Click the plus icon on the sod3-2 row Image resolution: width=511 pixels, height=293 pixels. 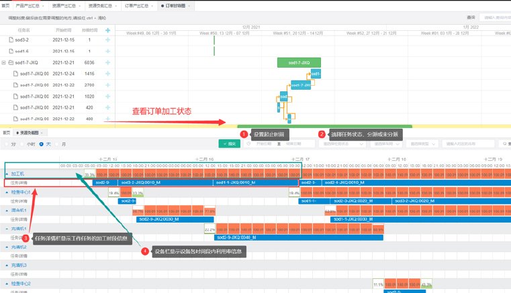pyautogui.click(x=108, y=40)
